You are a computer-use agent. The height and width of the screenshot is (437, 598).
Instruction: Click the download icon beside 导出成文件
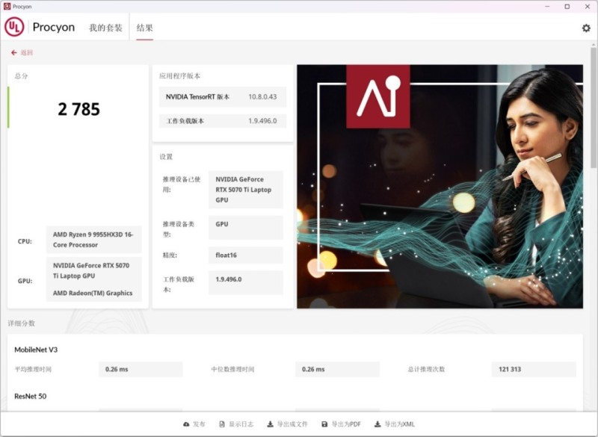(x=270, y=423)
